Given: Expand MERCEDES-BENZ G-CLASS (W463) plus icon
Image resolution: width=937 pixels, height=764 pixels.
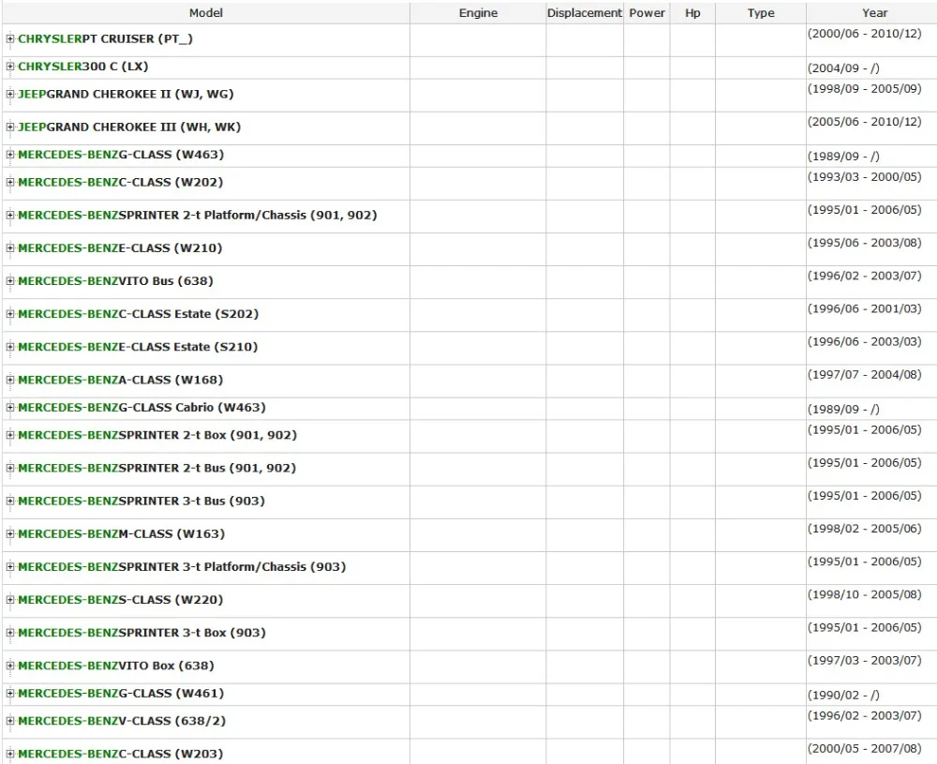Looking at the screenshot, I should [x=10, y=155].
